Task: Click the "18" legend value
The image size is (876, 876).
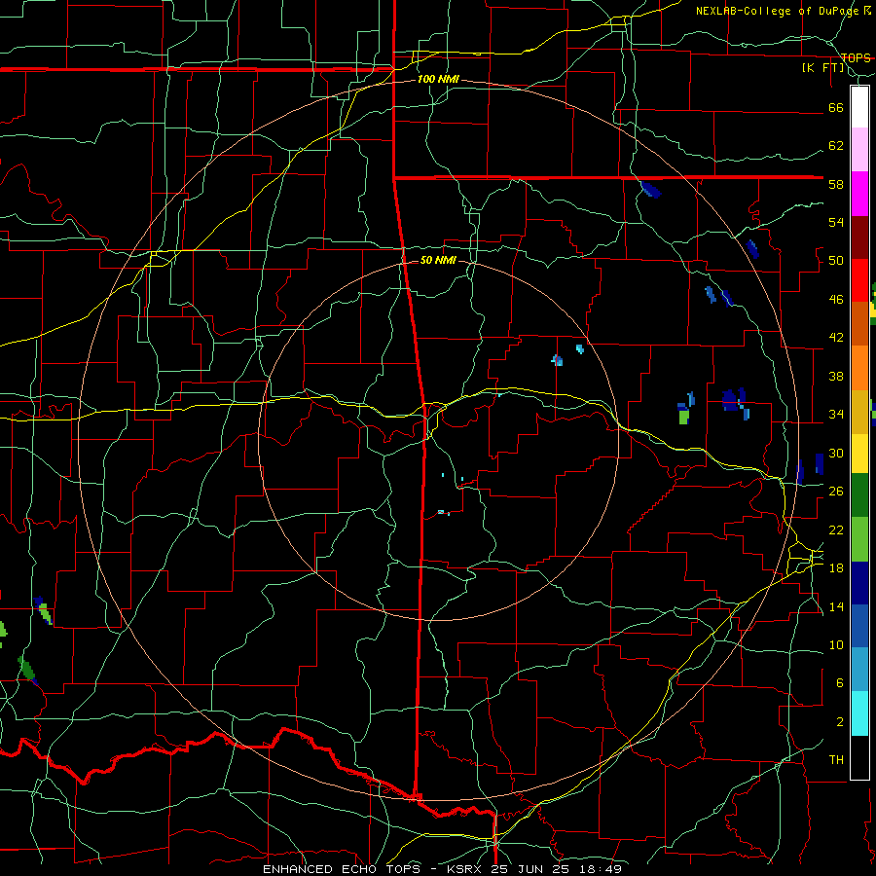Action: (x=836, y=568)
